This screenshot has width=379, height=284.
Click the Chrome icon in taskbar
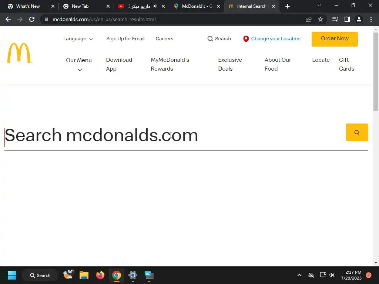tap(116, 275)
